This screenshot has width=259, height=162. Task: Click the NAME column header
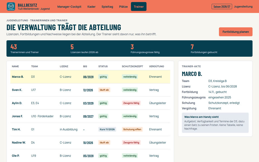tap(15, 66)
